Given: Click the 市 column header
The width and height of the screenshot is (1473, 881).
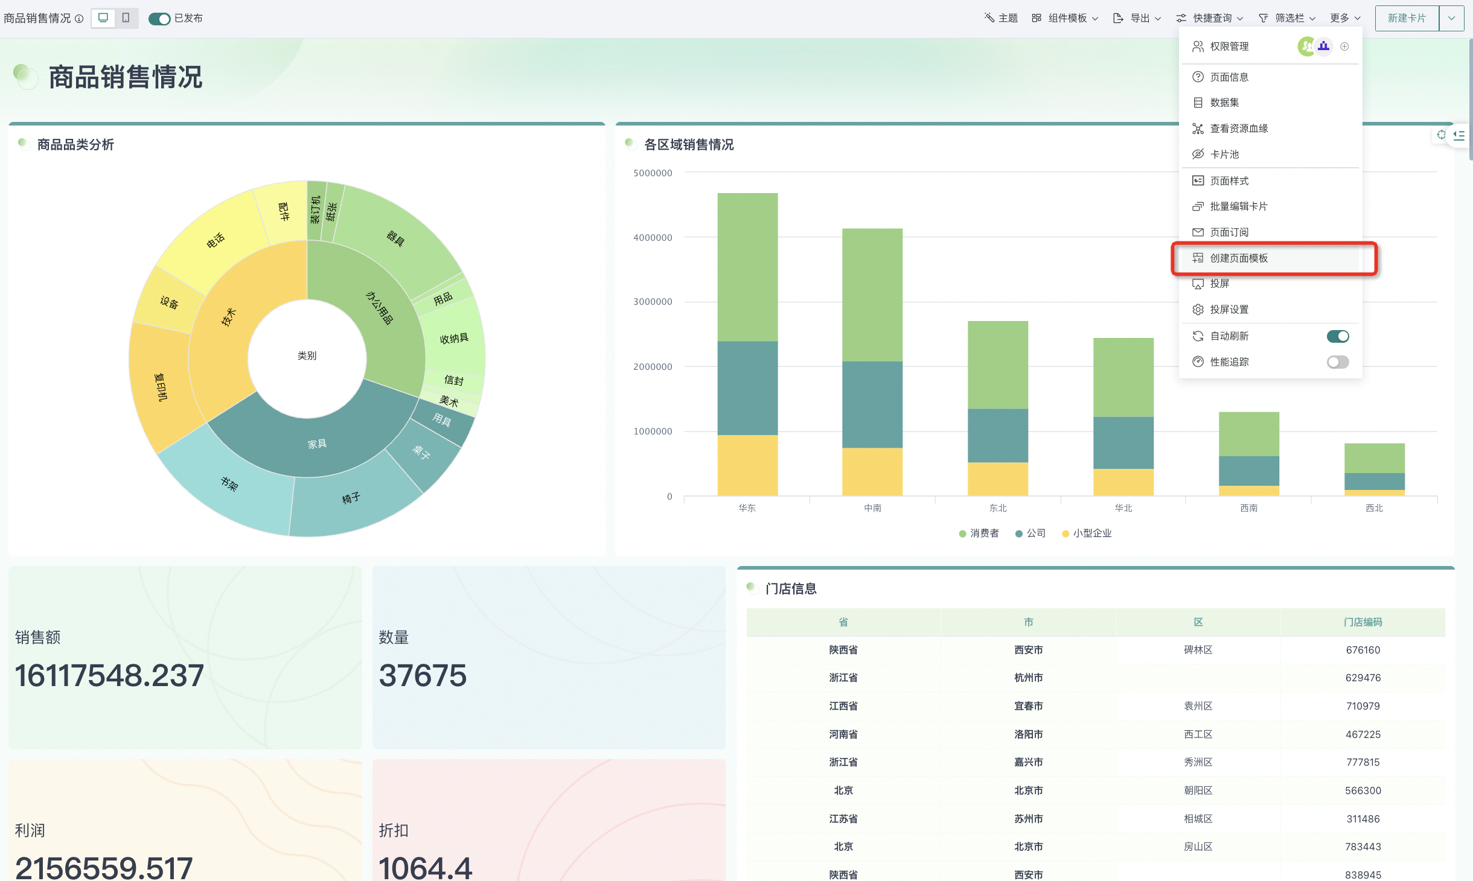Looking at the screenshot, I should (1028, 622).
